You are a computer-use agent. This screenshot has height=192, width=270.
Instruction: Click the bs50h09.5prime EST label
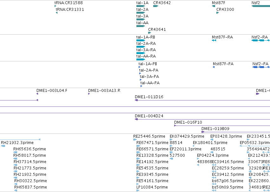click(x=227, y=188)
